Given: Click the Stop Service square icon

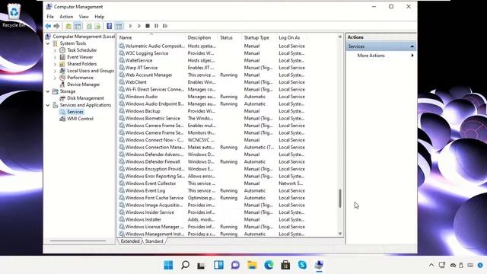Looking at the screenshot, I should point(148,26).
